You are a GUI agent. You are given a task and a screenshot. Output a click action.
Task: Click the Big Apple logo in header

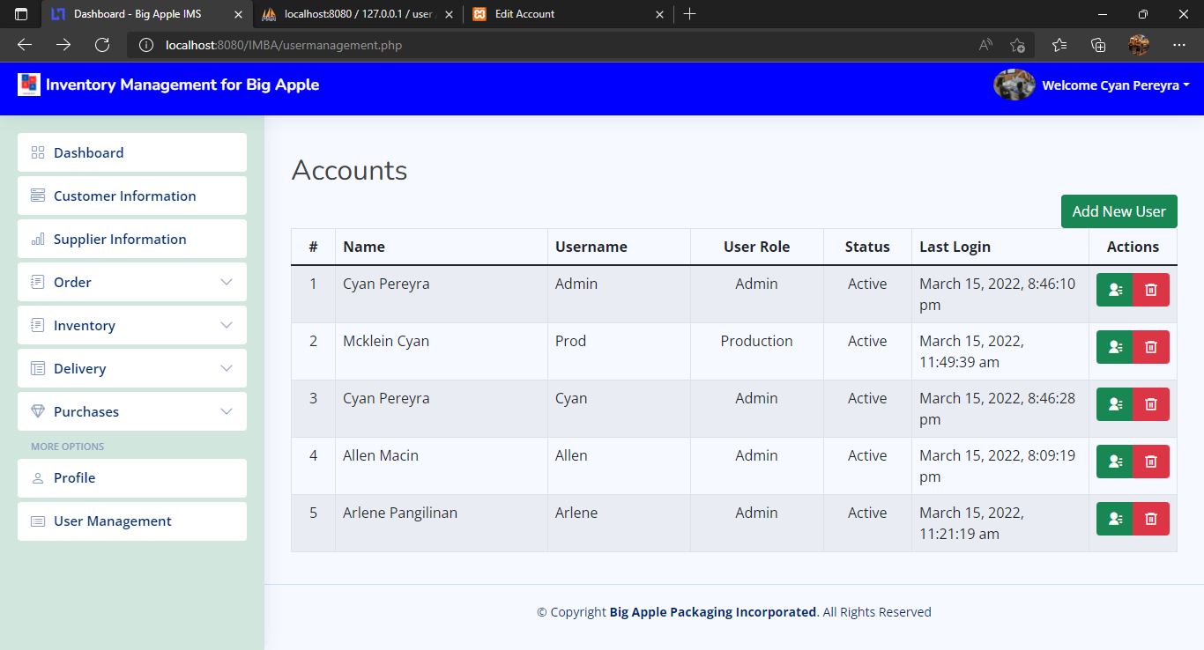tap(29, 85)
